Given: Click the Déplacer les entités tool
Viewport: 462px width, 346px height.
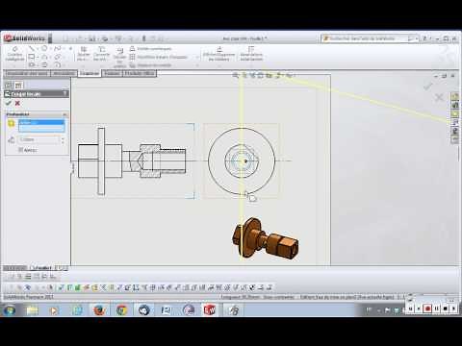Looking at the screenshot, I should 151,65.
